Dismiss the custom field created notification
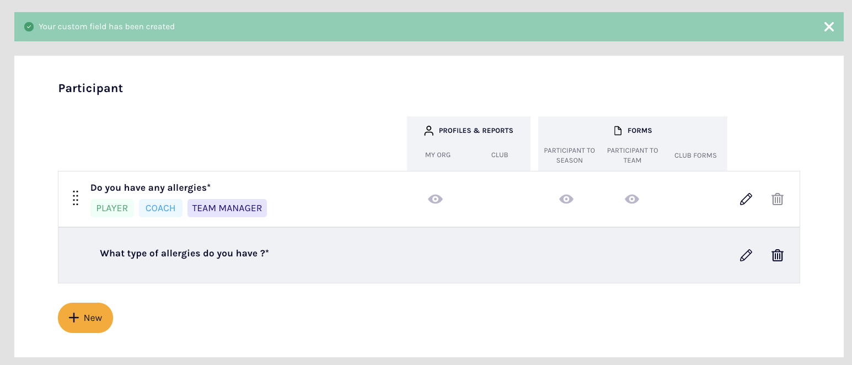Viewport: 852px width, 365px height. [x=828, y=27]
